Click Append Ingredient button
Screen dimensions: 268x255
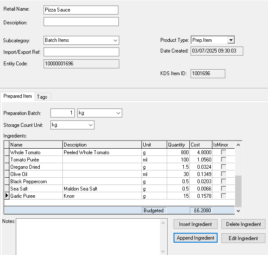coord(195,238)
